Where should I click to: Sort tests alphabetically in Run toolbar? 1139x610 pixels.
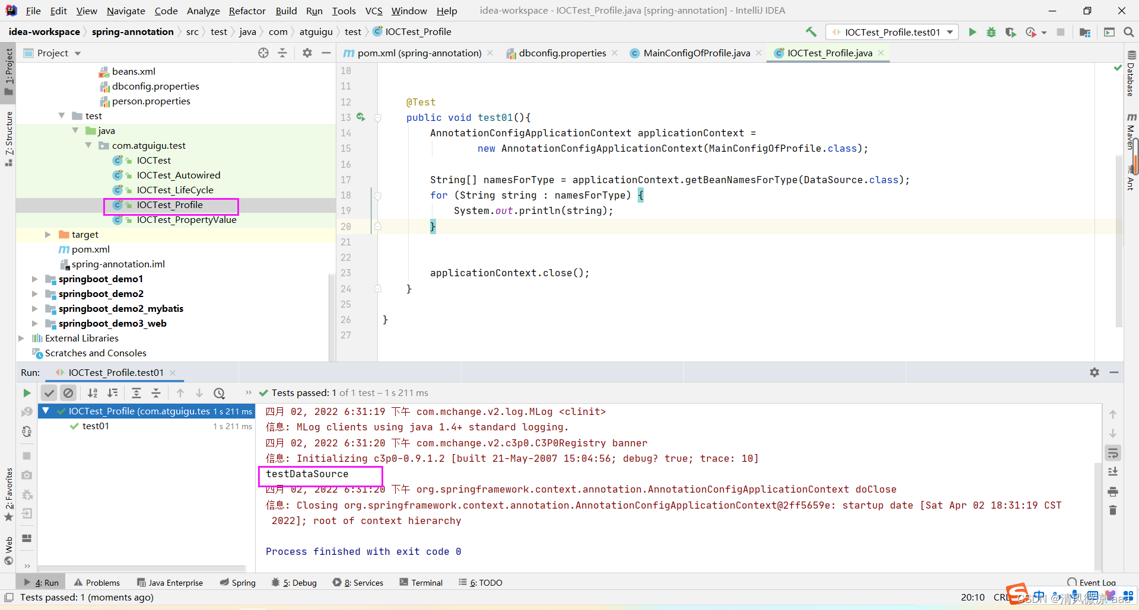point(93,392)
